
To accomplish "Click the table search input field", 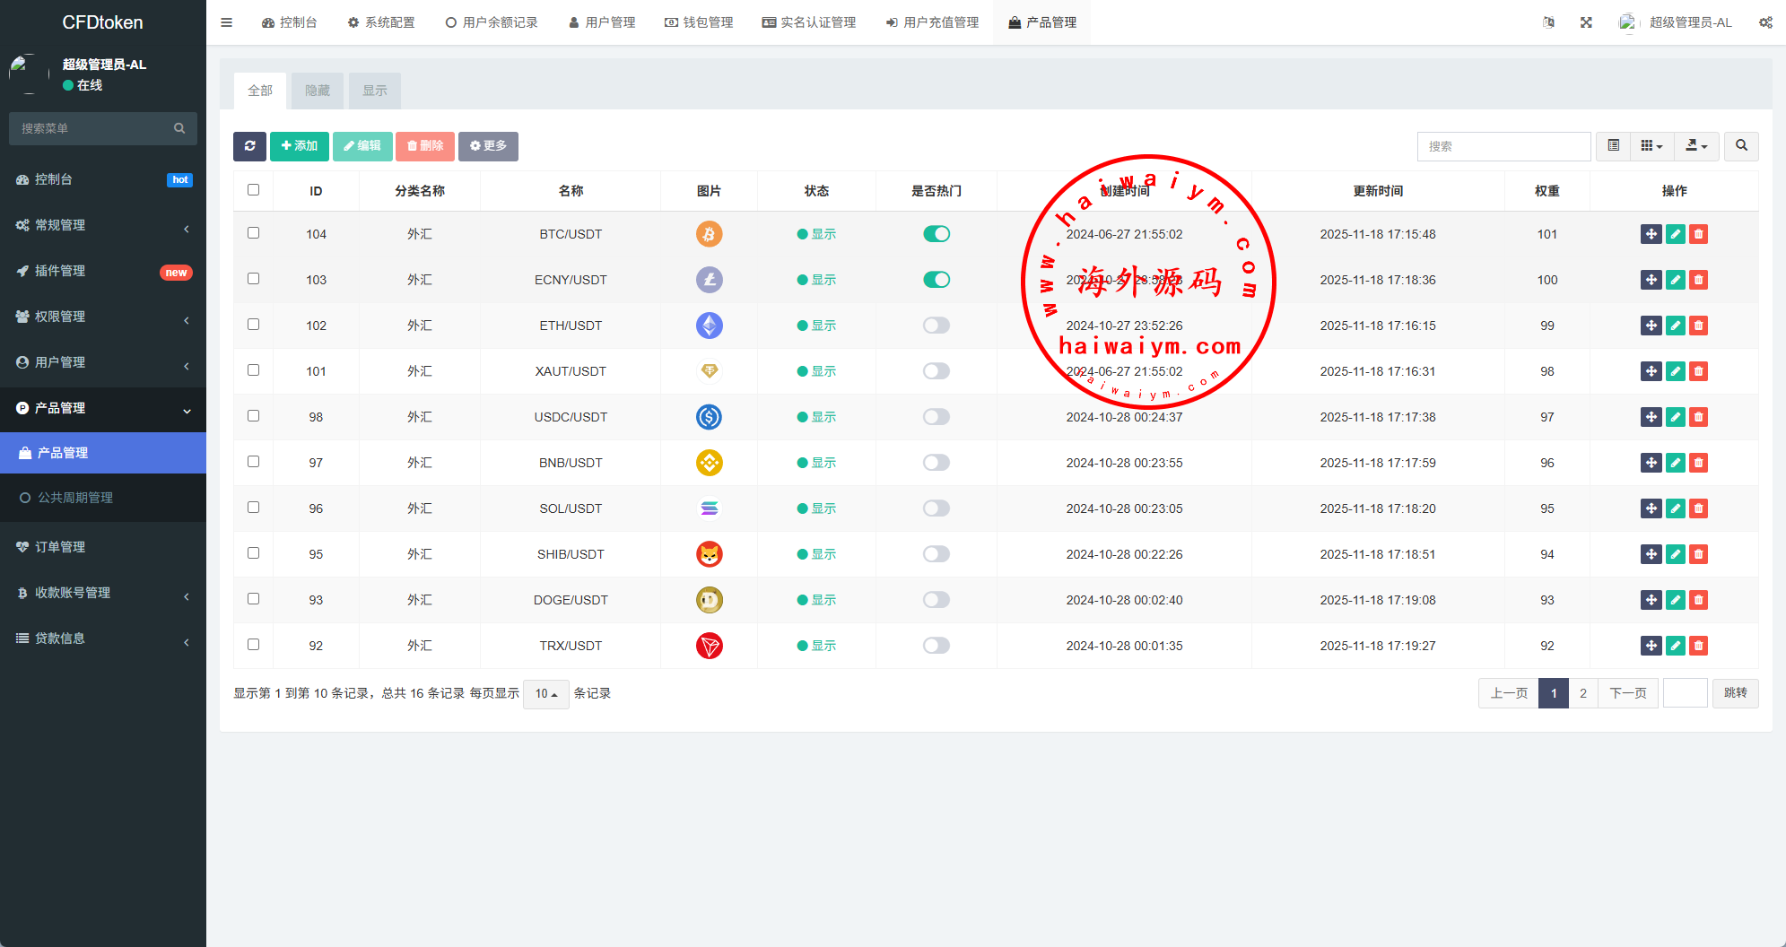I will 1503,146.
